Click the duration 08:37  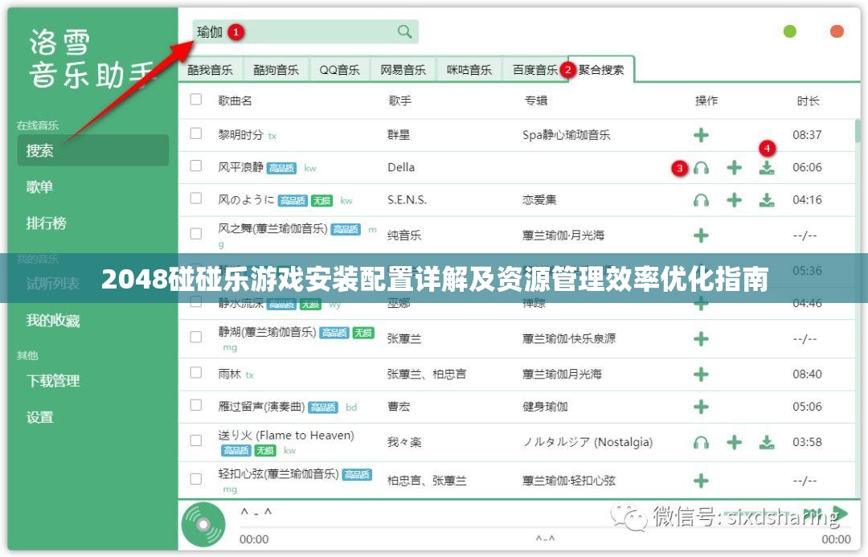(807, 134)
